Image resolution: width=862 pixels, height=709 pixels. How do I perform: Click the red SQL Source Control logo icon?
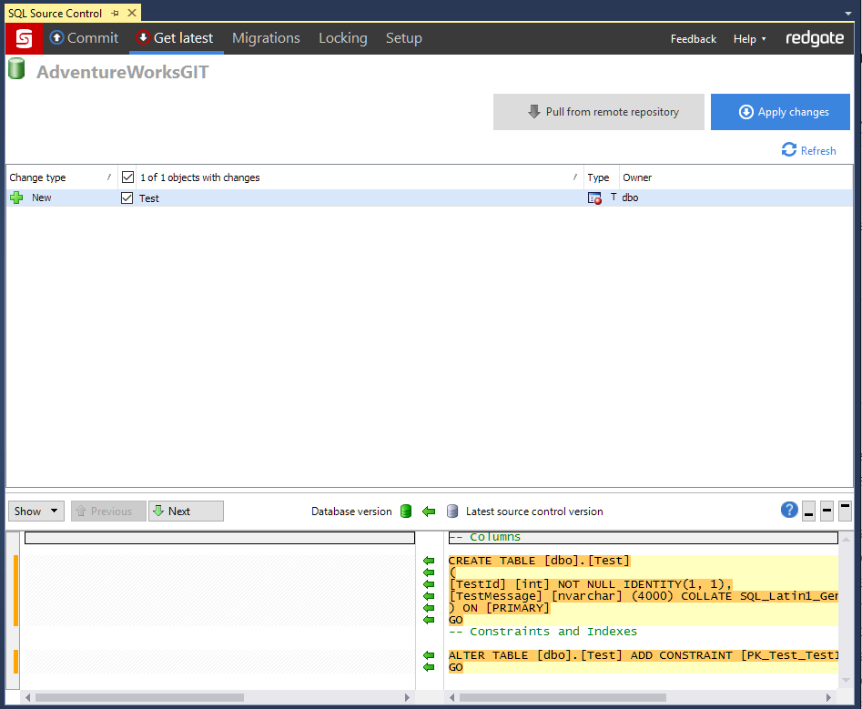(x=23, y=38)
